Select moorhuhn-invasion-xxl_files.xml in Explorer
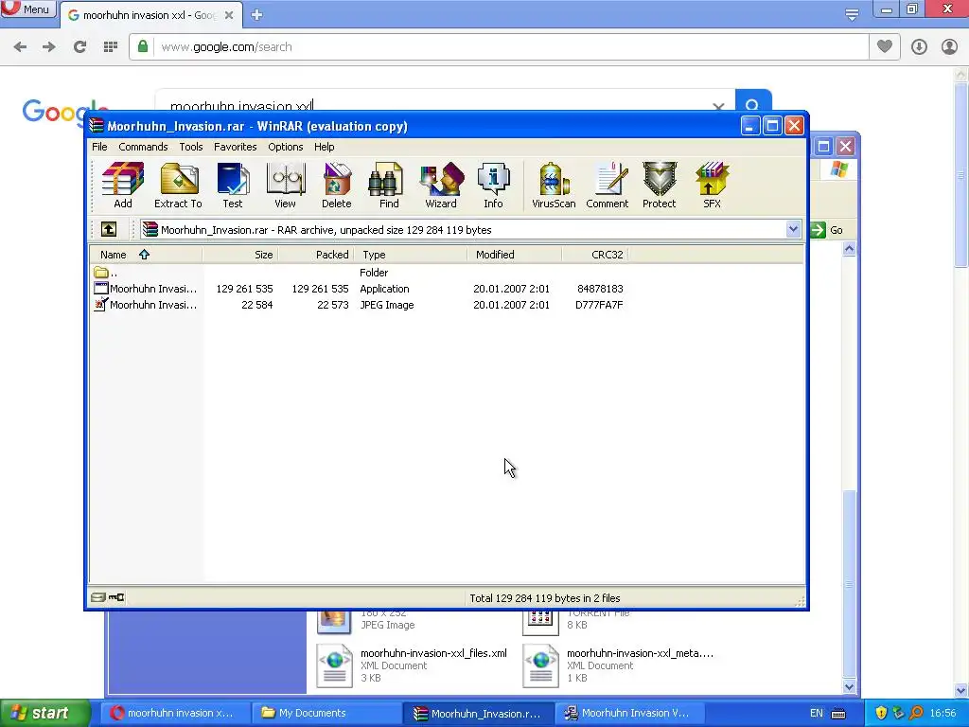Viewport: 969px width, 727px height. tap(413, 665)
